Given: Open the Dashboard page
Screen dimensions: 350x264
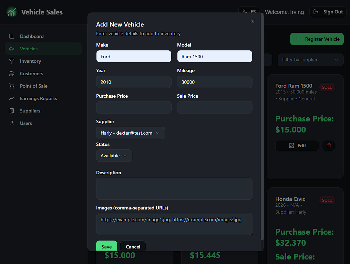Looking at the screenshot, I should point(43,36).
